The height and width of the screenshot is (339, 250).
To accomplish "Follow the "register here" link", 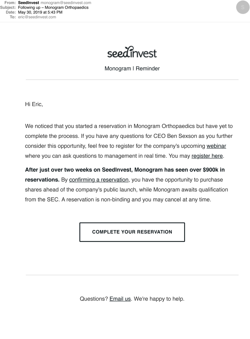I will (207, 156).
